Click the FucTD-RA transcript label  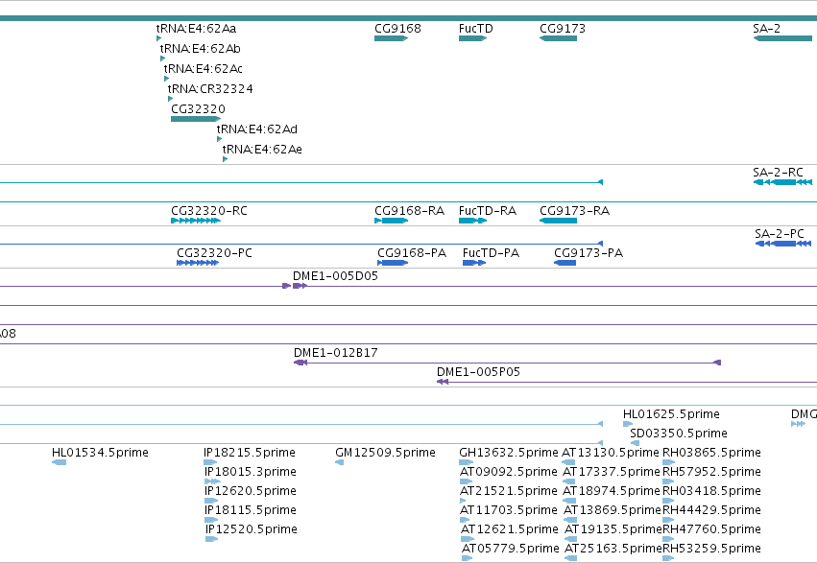point(488,211)
